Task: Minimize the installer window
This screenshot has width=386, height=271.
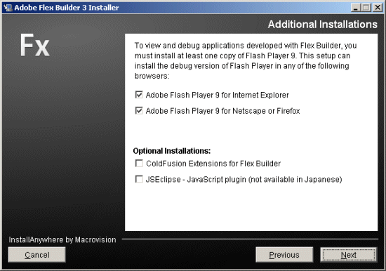Action: click(355, 8)
